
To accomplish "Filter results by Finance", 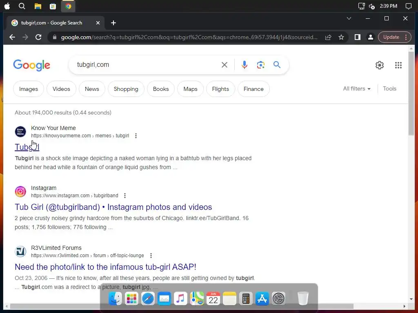I will click(x=253, y=89).
